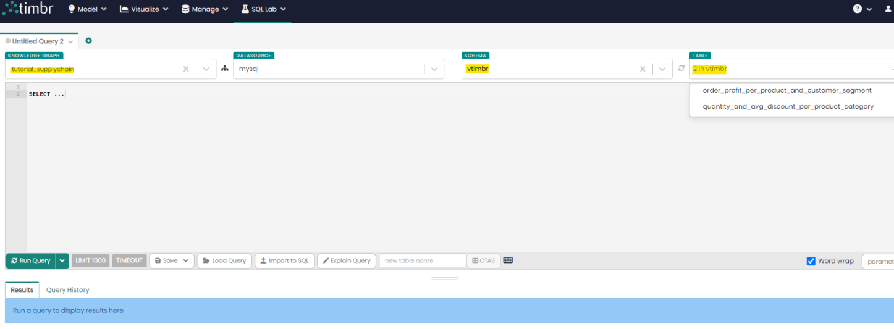The height and width of the screenshot is (329, 894).
Task: Expand the Schema dropdown
Action: pyautogui.click(x=663, y=69)
